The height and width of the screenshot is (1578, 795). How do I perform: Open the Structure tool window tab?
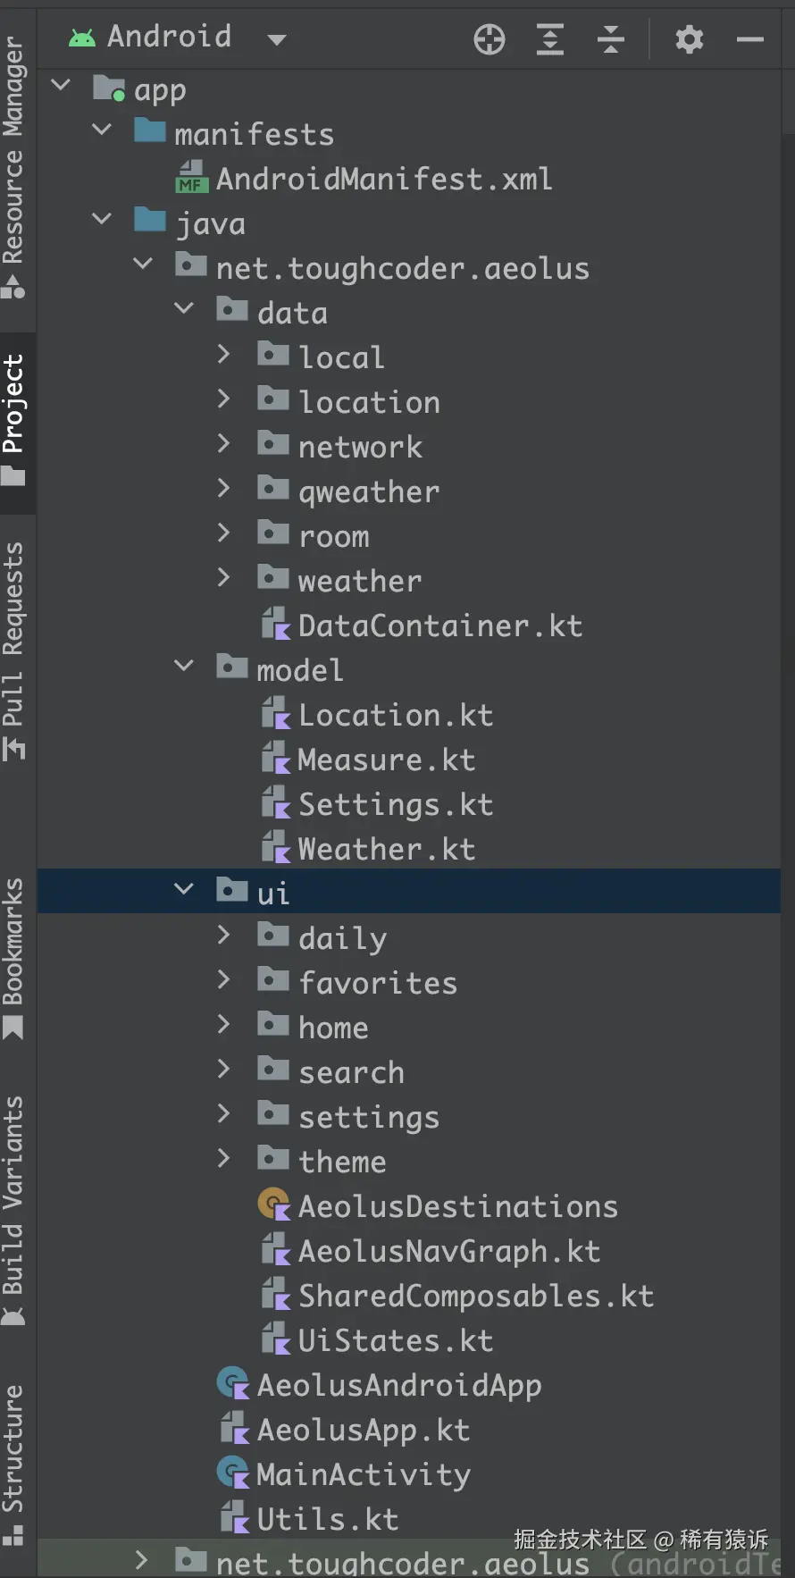[x=13, y=1465]
